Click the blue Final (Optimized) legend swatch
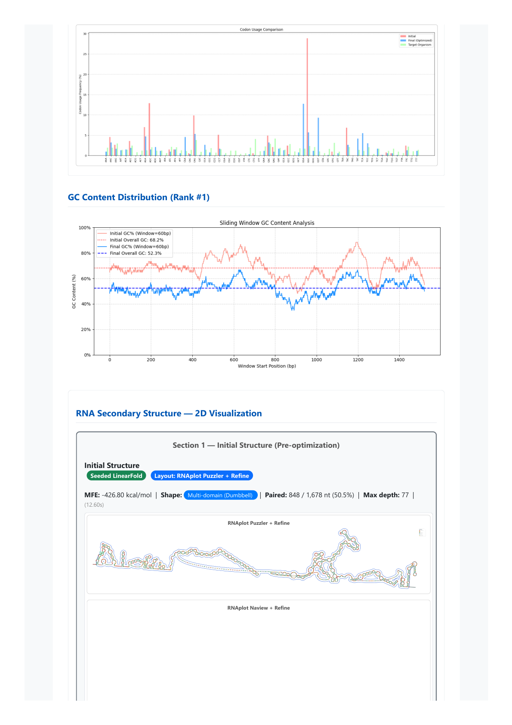This screenshot has height=725, width=512. (x=403, y=40)
